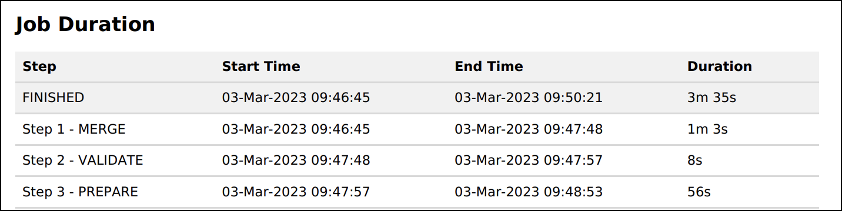
Task: Select the Duration column header
Action: (x=720, y=67)
